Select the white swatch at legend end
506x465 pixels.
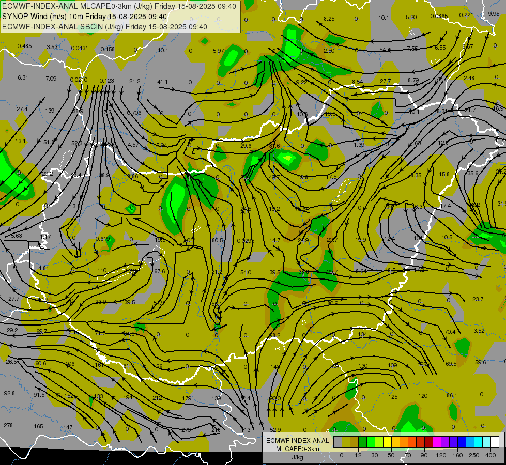[495, 442]
